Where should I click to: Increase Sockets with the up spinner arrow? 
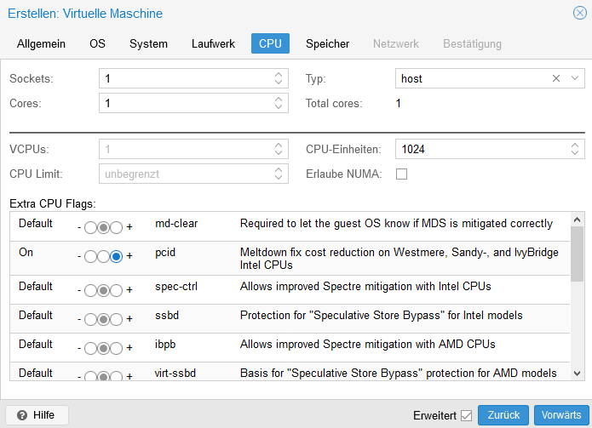pos(278,75)
